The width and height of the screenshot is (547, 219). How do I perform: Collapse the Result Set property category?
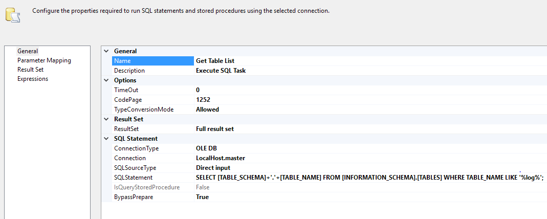click(x=106, y=119)
